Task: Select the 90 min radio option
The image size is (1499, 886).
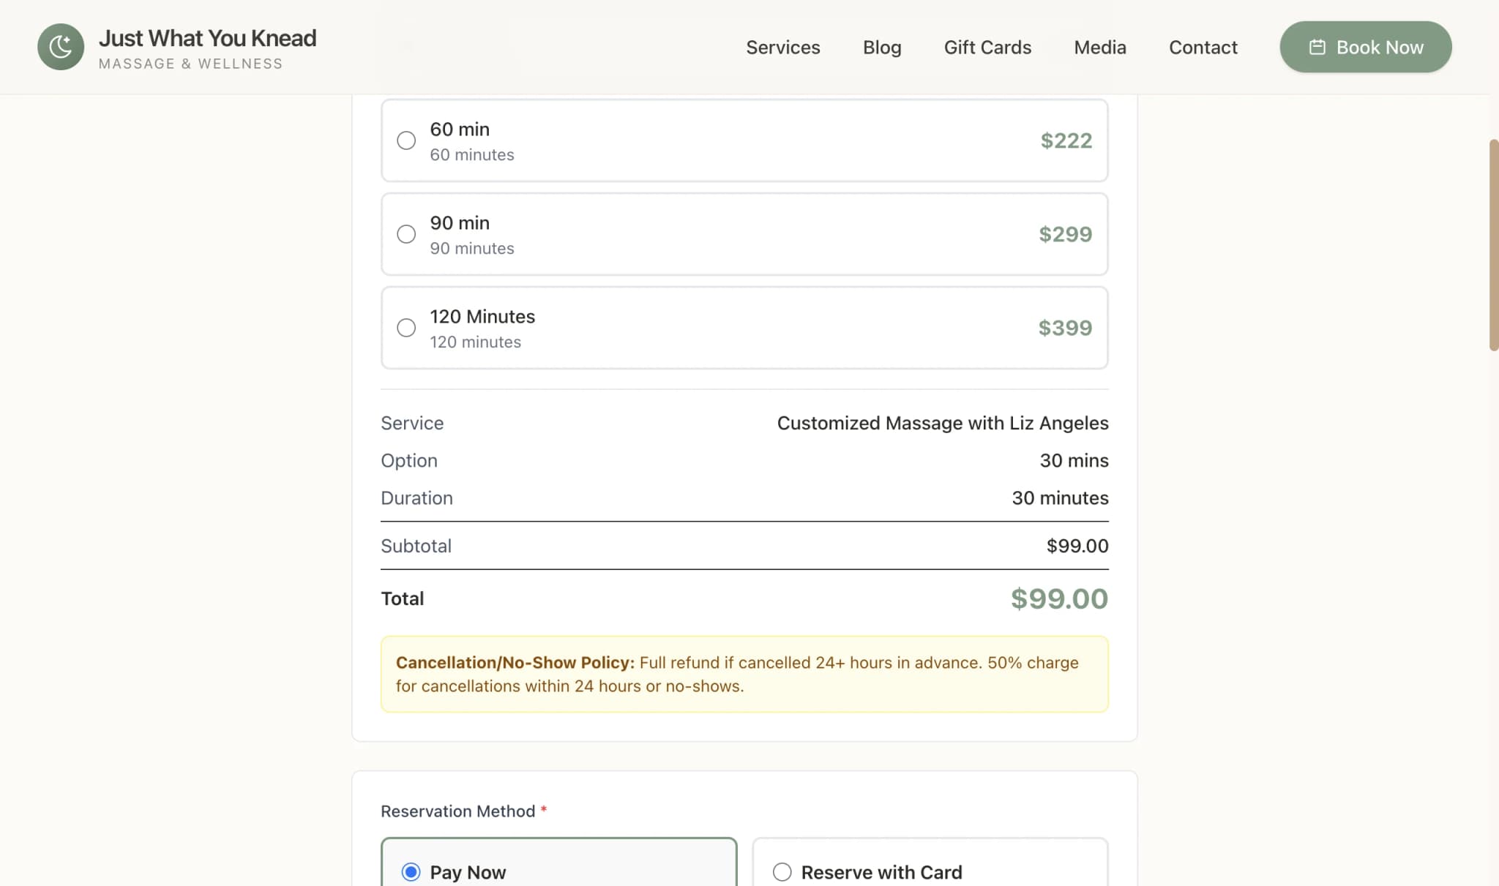Action: click(406, 234)
